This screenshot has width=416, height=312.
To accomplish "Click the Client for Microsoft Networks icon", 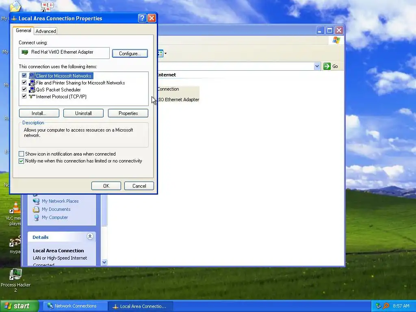I will pos(32,76).
